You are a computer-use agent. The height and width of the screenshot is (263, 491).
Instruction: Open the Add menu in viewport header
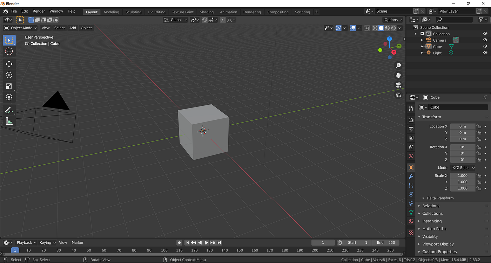click(x=73, y=28)
